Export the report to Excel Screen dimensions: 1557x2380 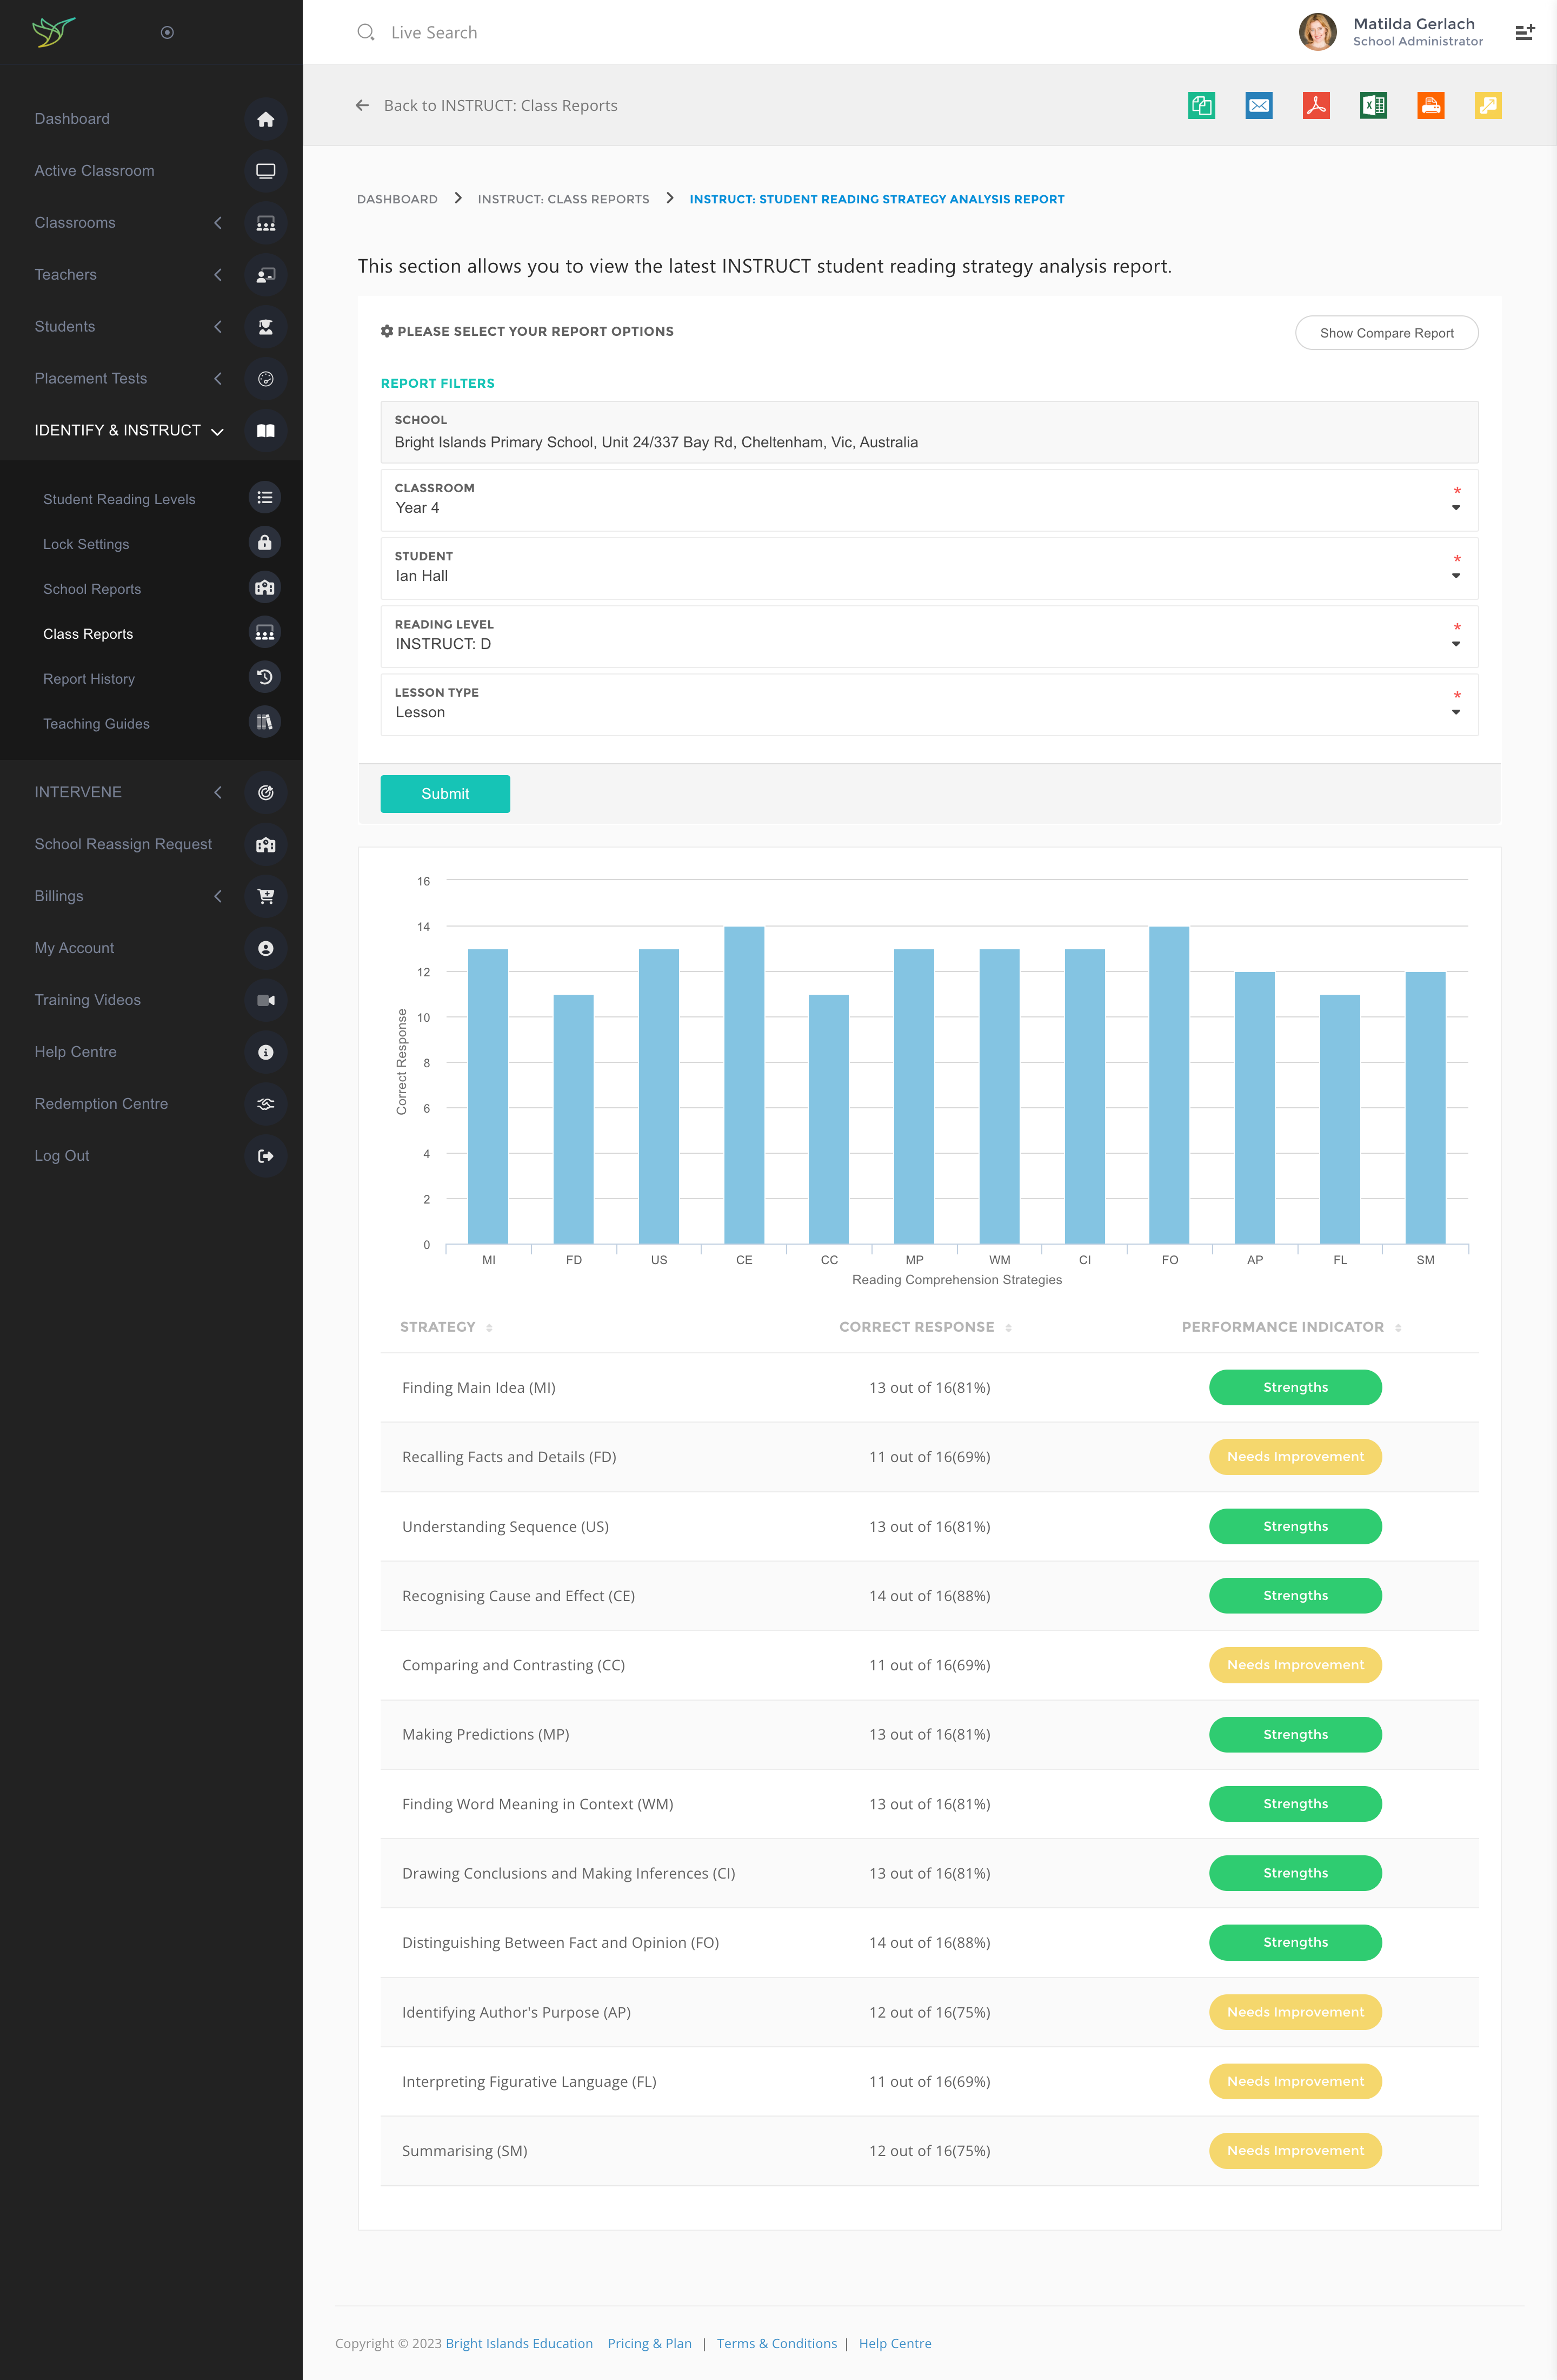coord(1373,105)
